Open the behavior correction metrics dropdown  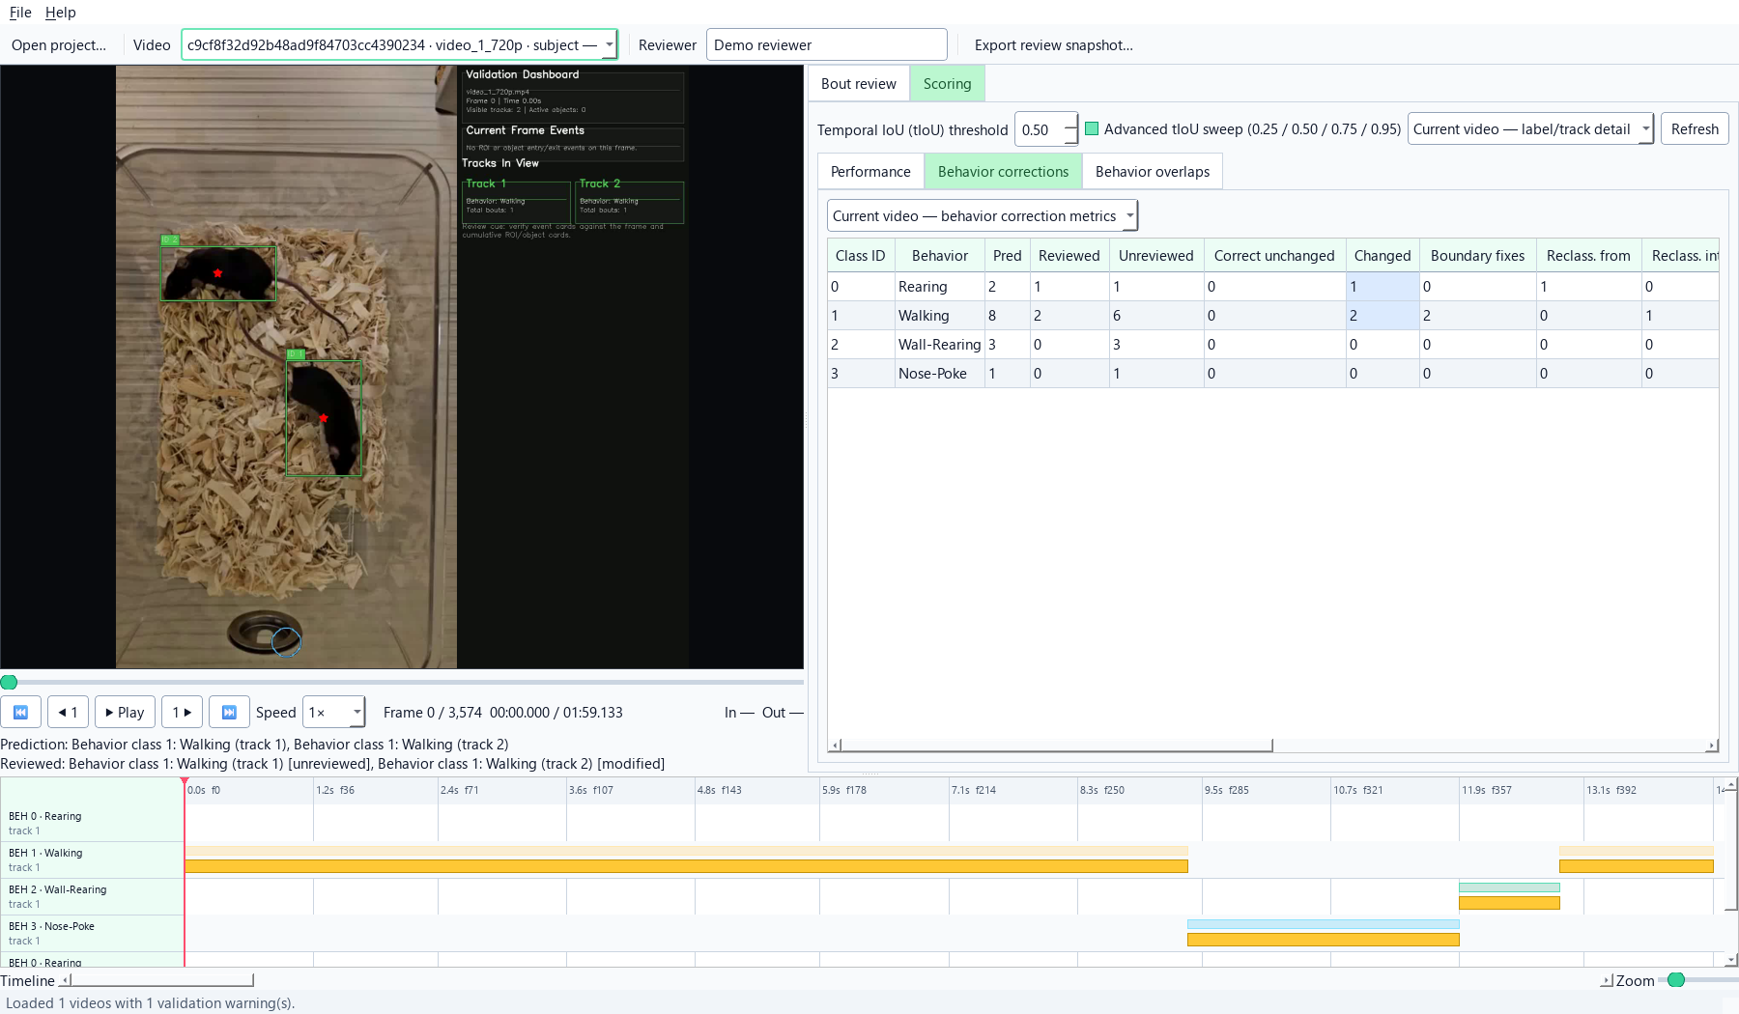click(983, 216)
